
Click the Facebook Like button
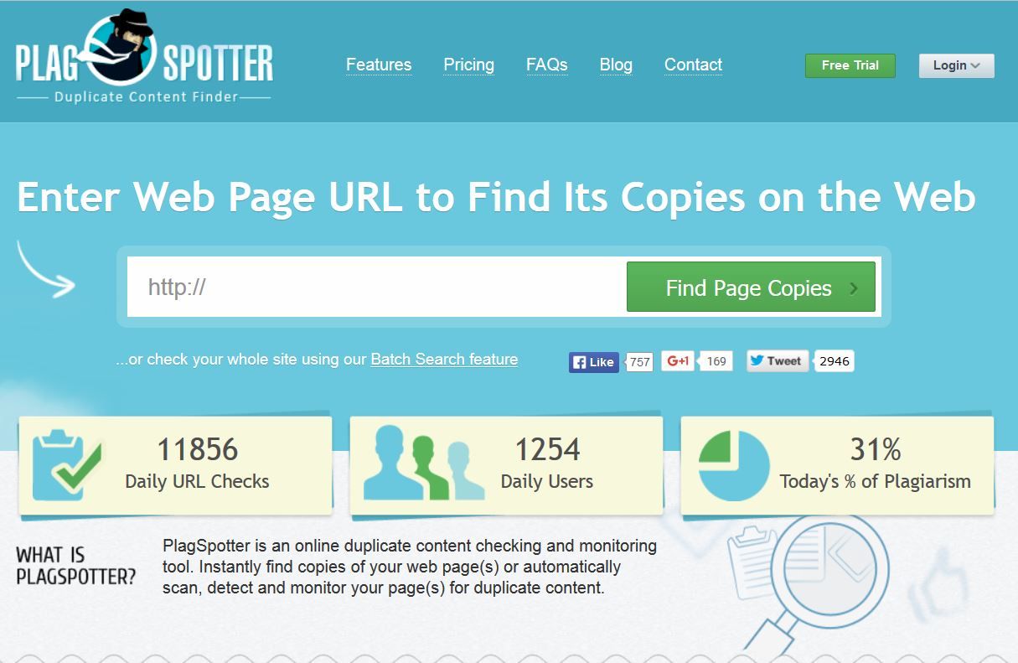[x=594, y=362]
